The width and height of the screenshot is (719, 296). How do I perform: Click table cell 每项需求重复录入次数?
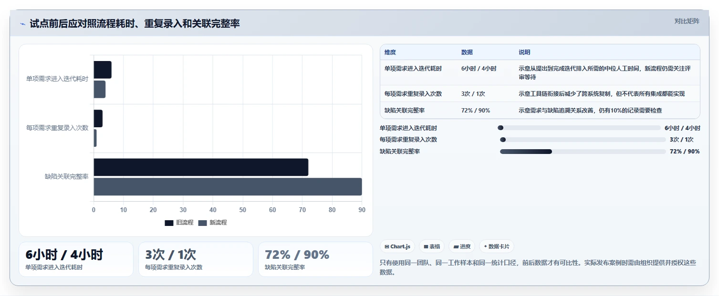(413, 94)
